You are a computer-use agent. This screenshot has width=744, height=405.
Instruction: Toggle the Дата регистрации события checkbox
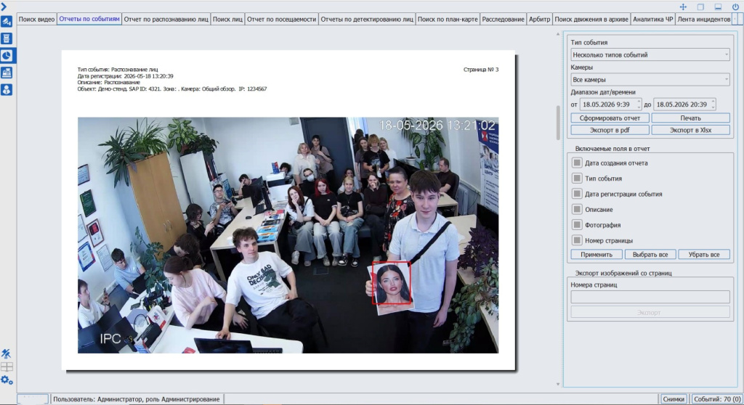point(577,194)
